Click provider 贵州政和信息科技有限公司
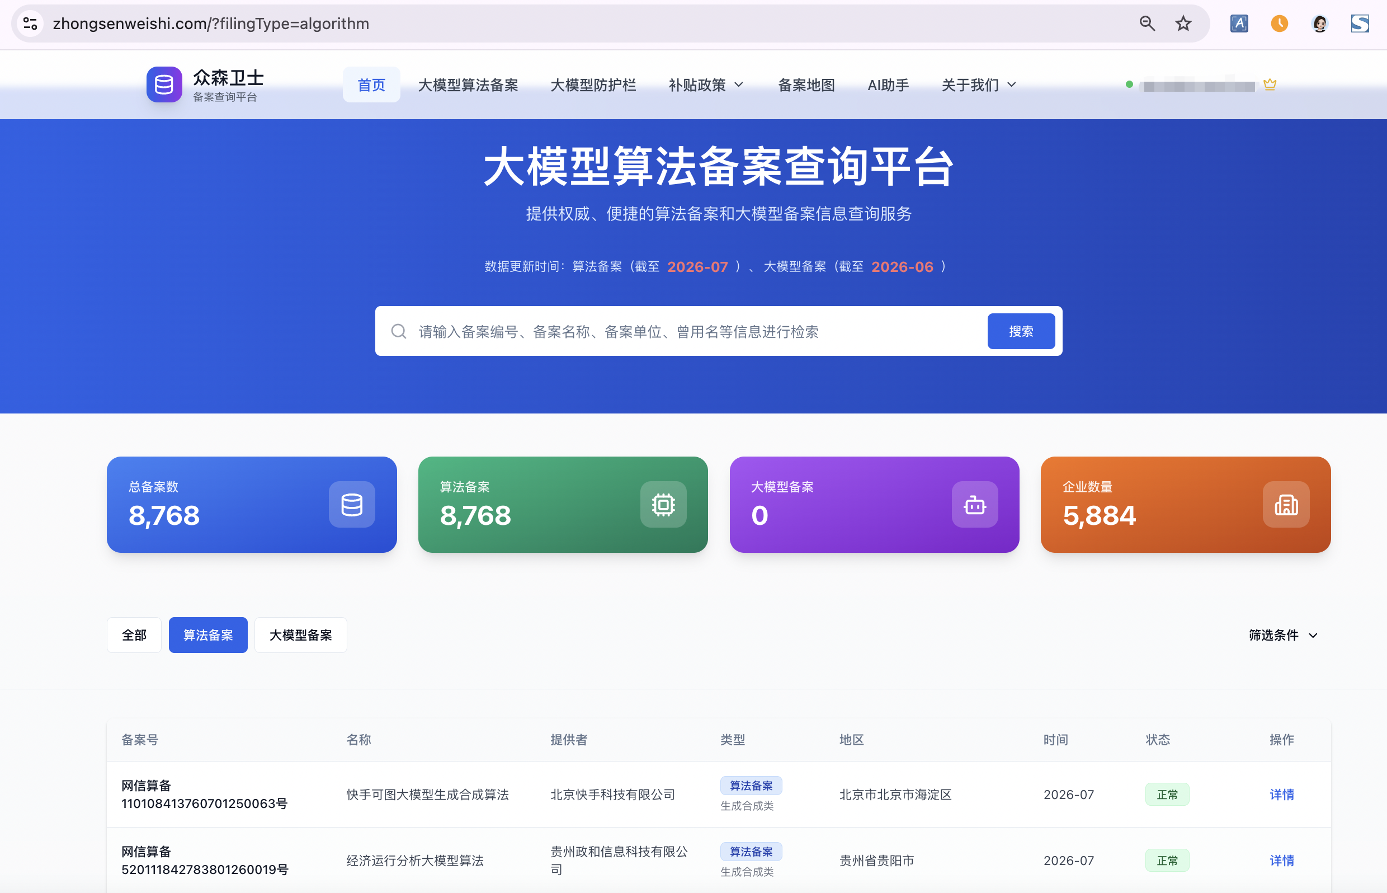 tap(619, 861)
